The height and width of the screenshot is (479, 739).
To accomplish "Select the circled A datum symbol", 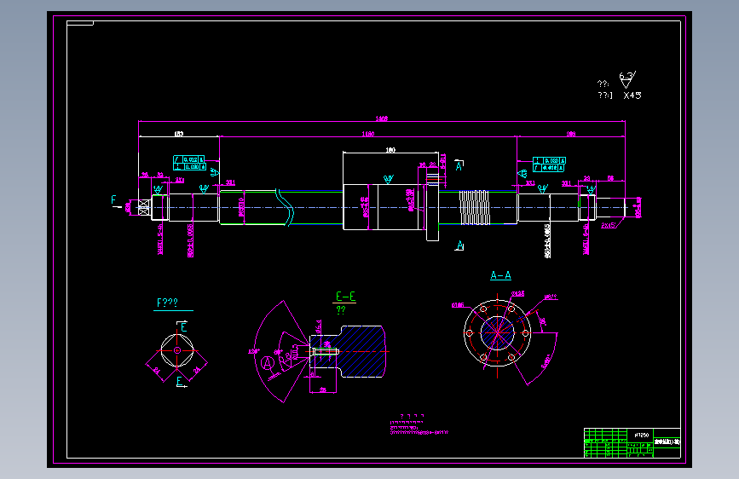I will (268, 363).
